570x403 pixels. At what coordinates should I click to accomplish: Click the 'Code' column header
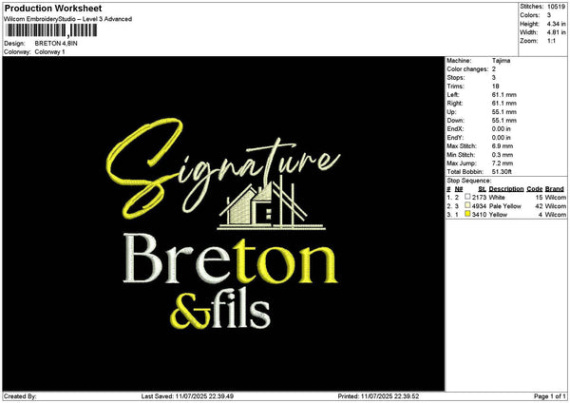pyautogui.click(x=534, y=189)
